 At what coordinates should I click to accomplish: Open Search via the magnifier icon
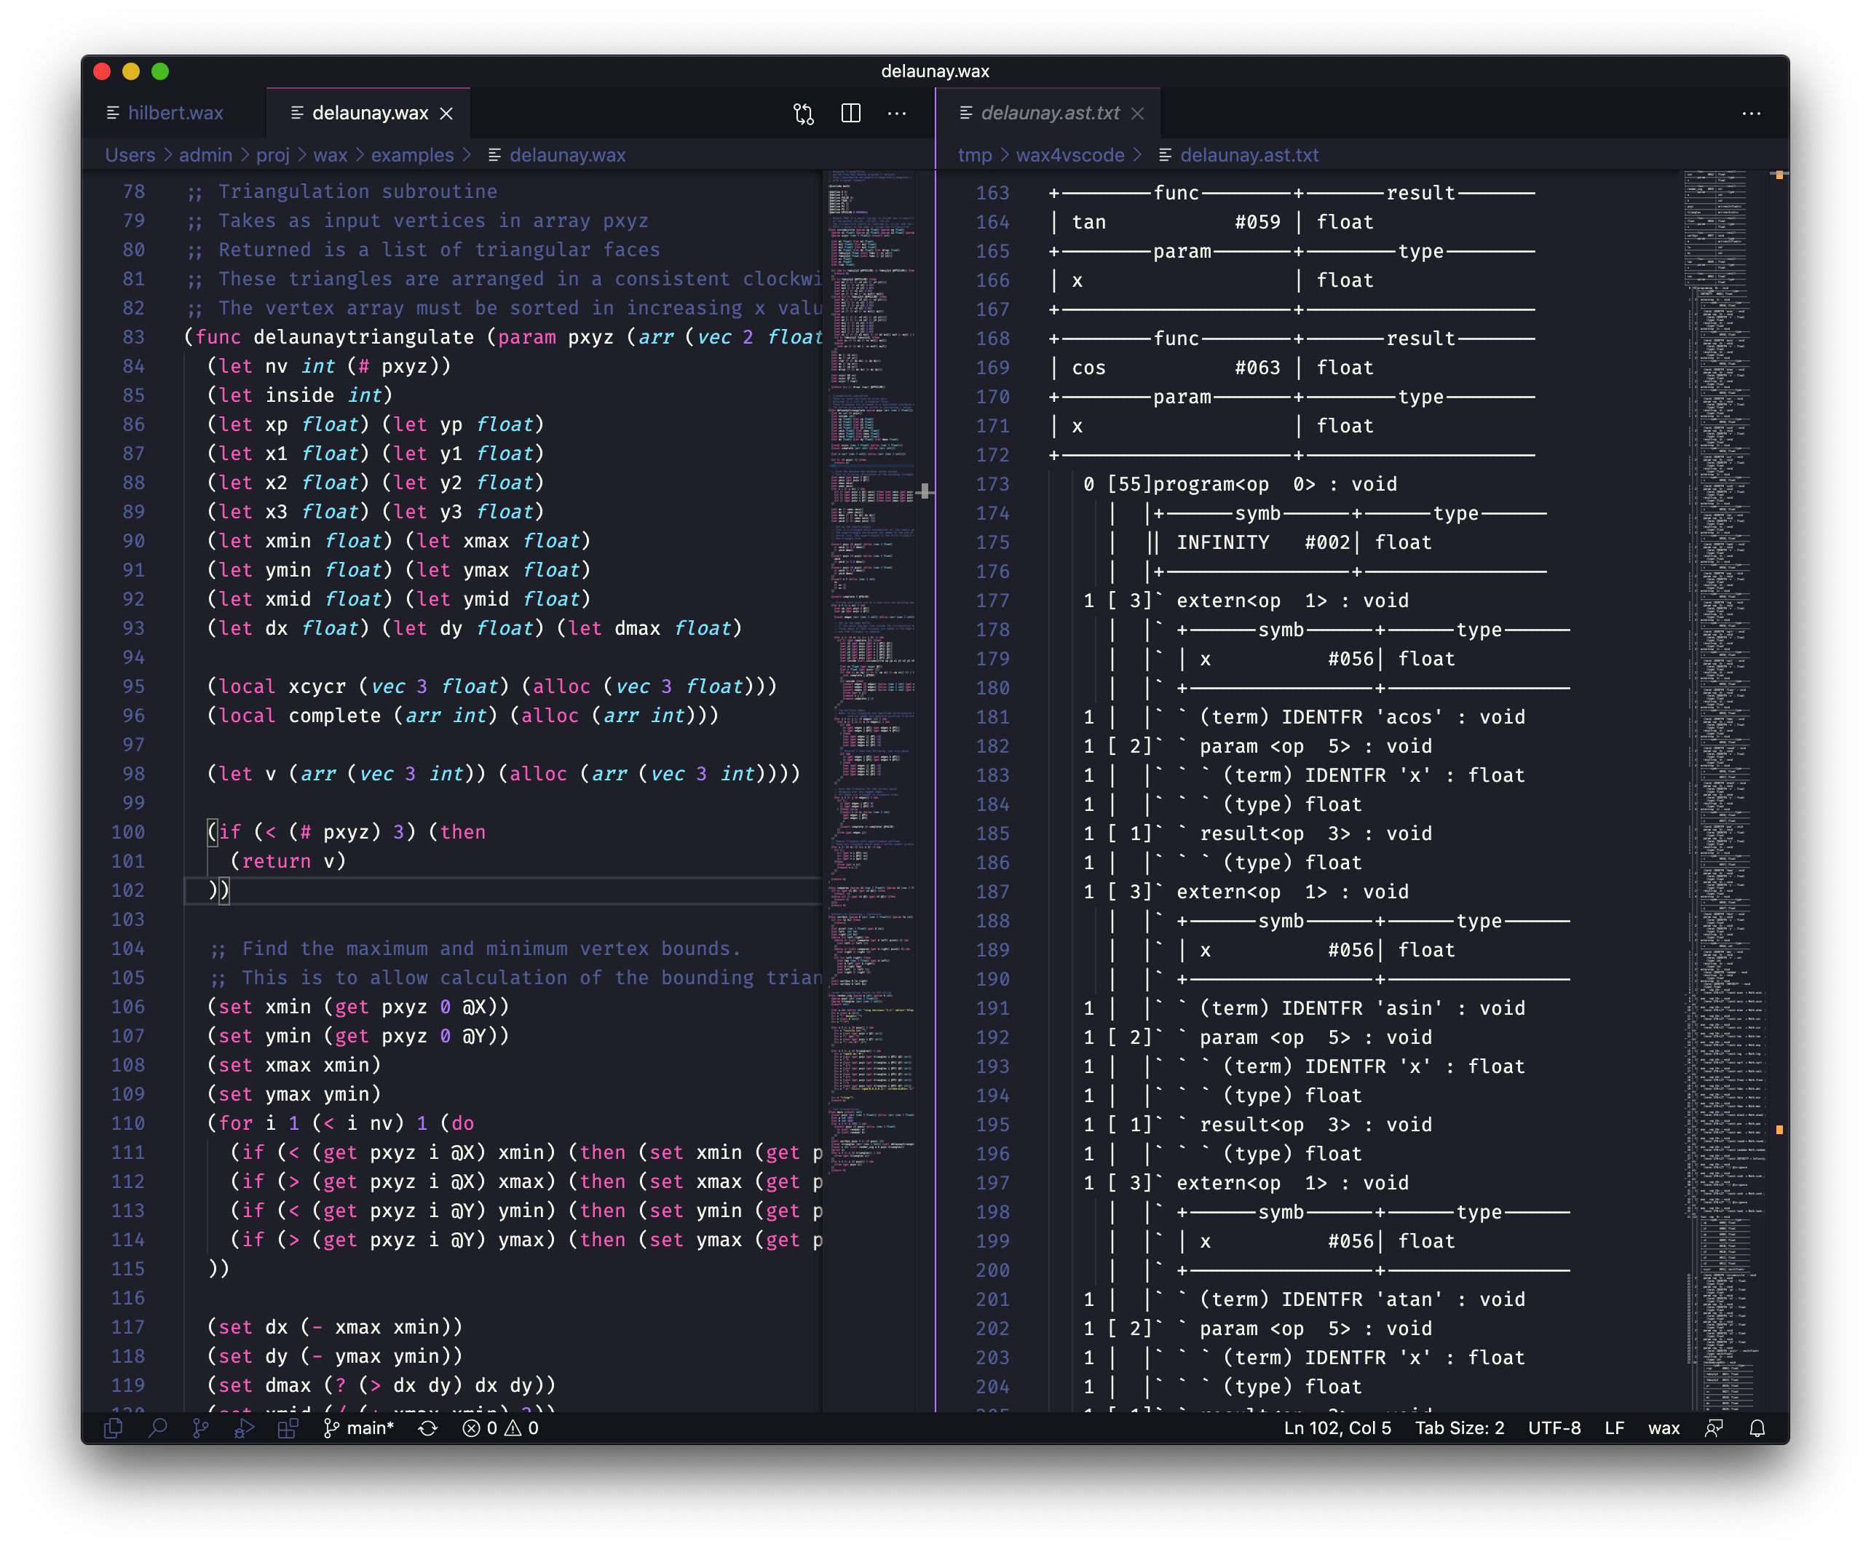(158, 1428)
